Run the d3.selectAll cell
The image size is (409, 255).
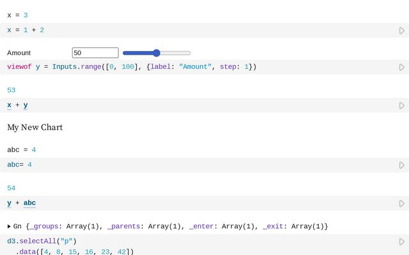point(401,242)
